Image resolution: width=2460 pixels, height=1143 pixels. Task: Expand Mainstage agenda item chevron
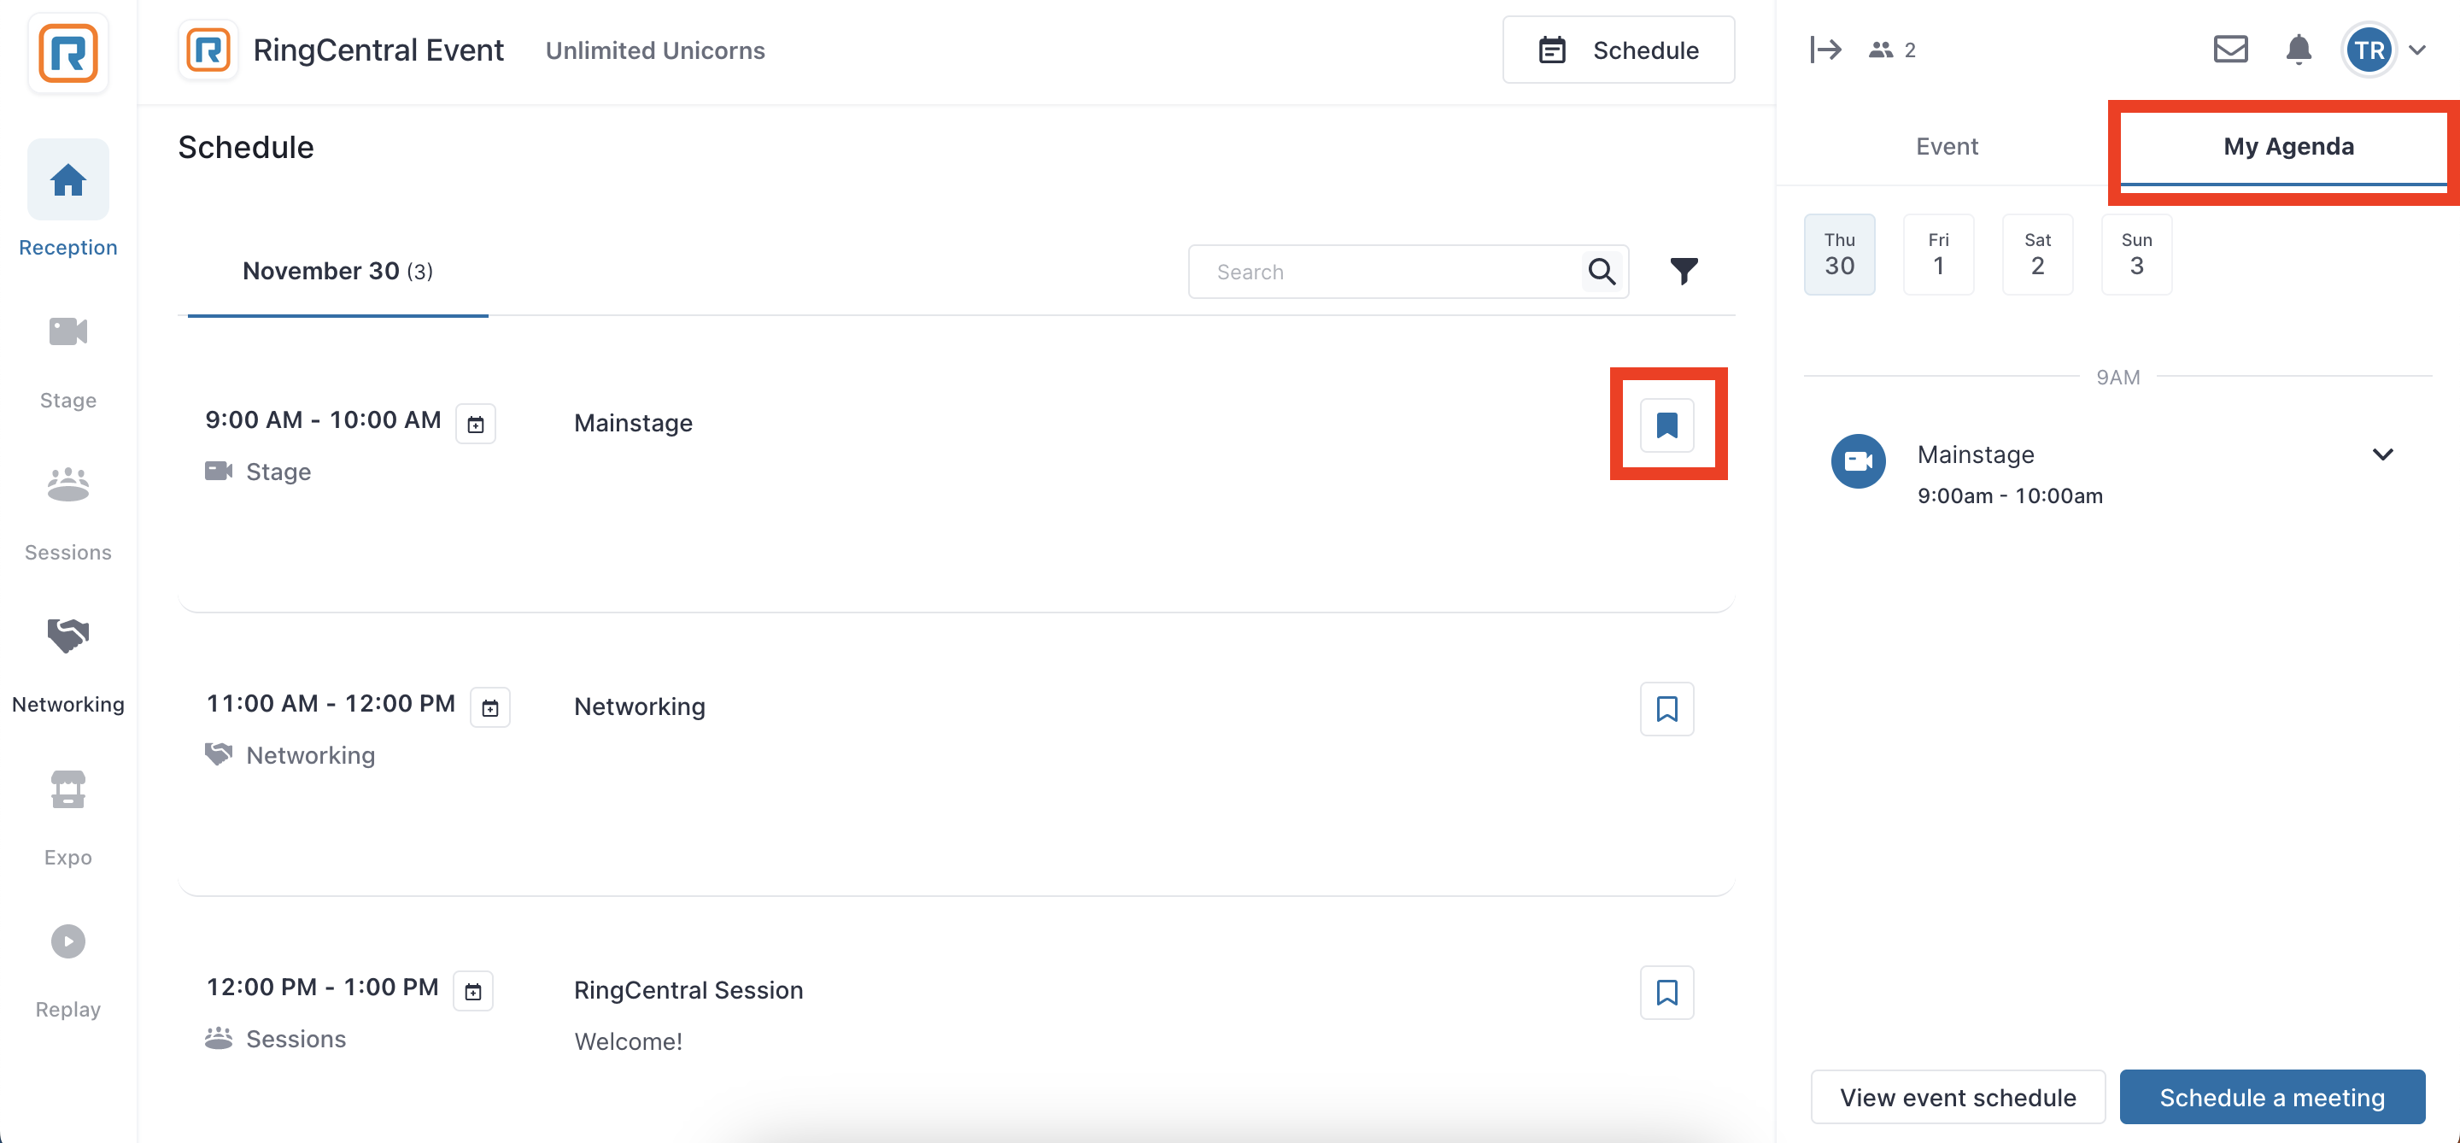pyautogui.click(x=2382, y=454)
